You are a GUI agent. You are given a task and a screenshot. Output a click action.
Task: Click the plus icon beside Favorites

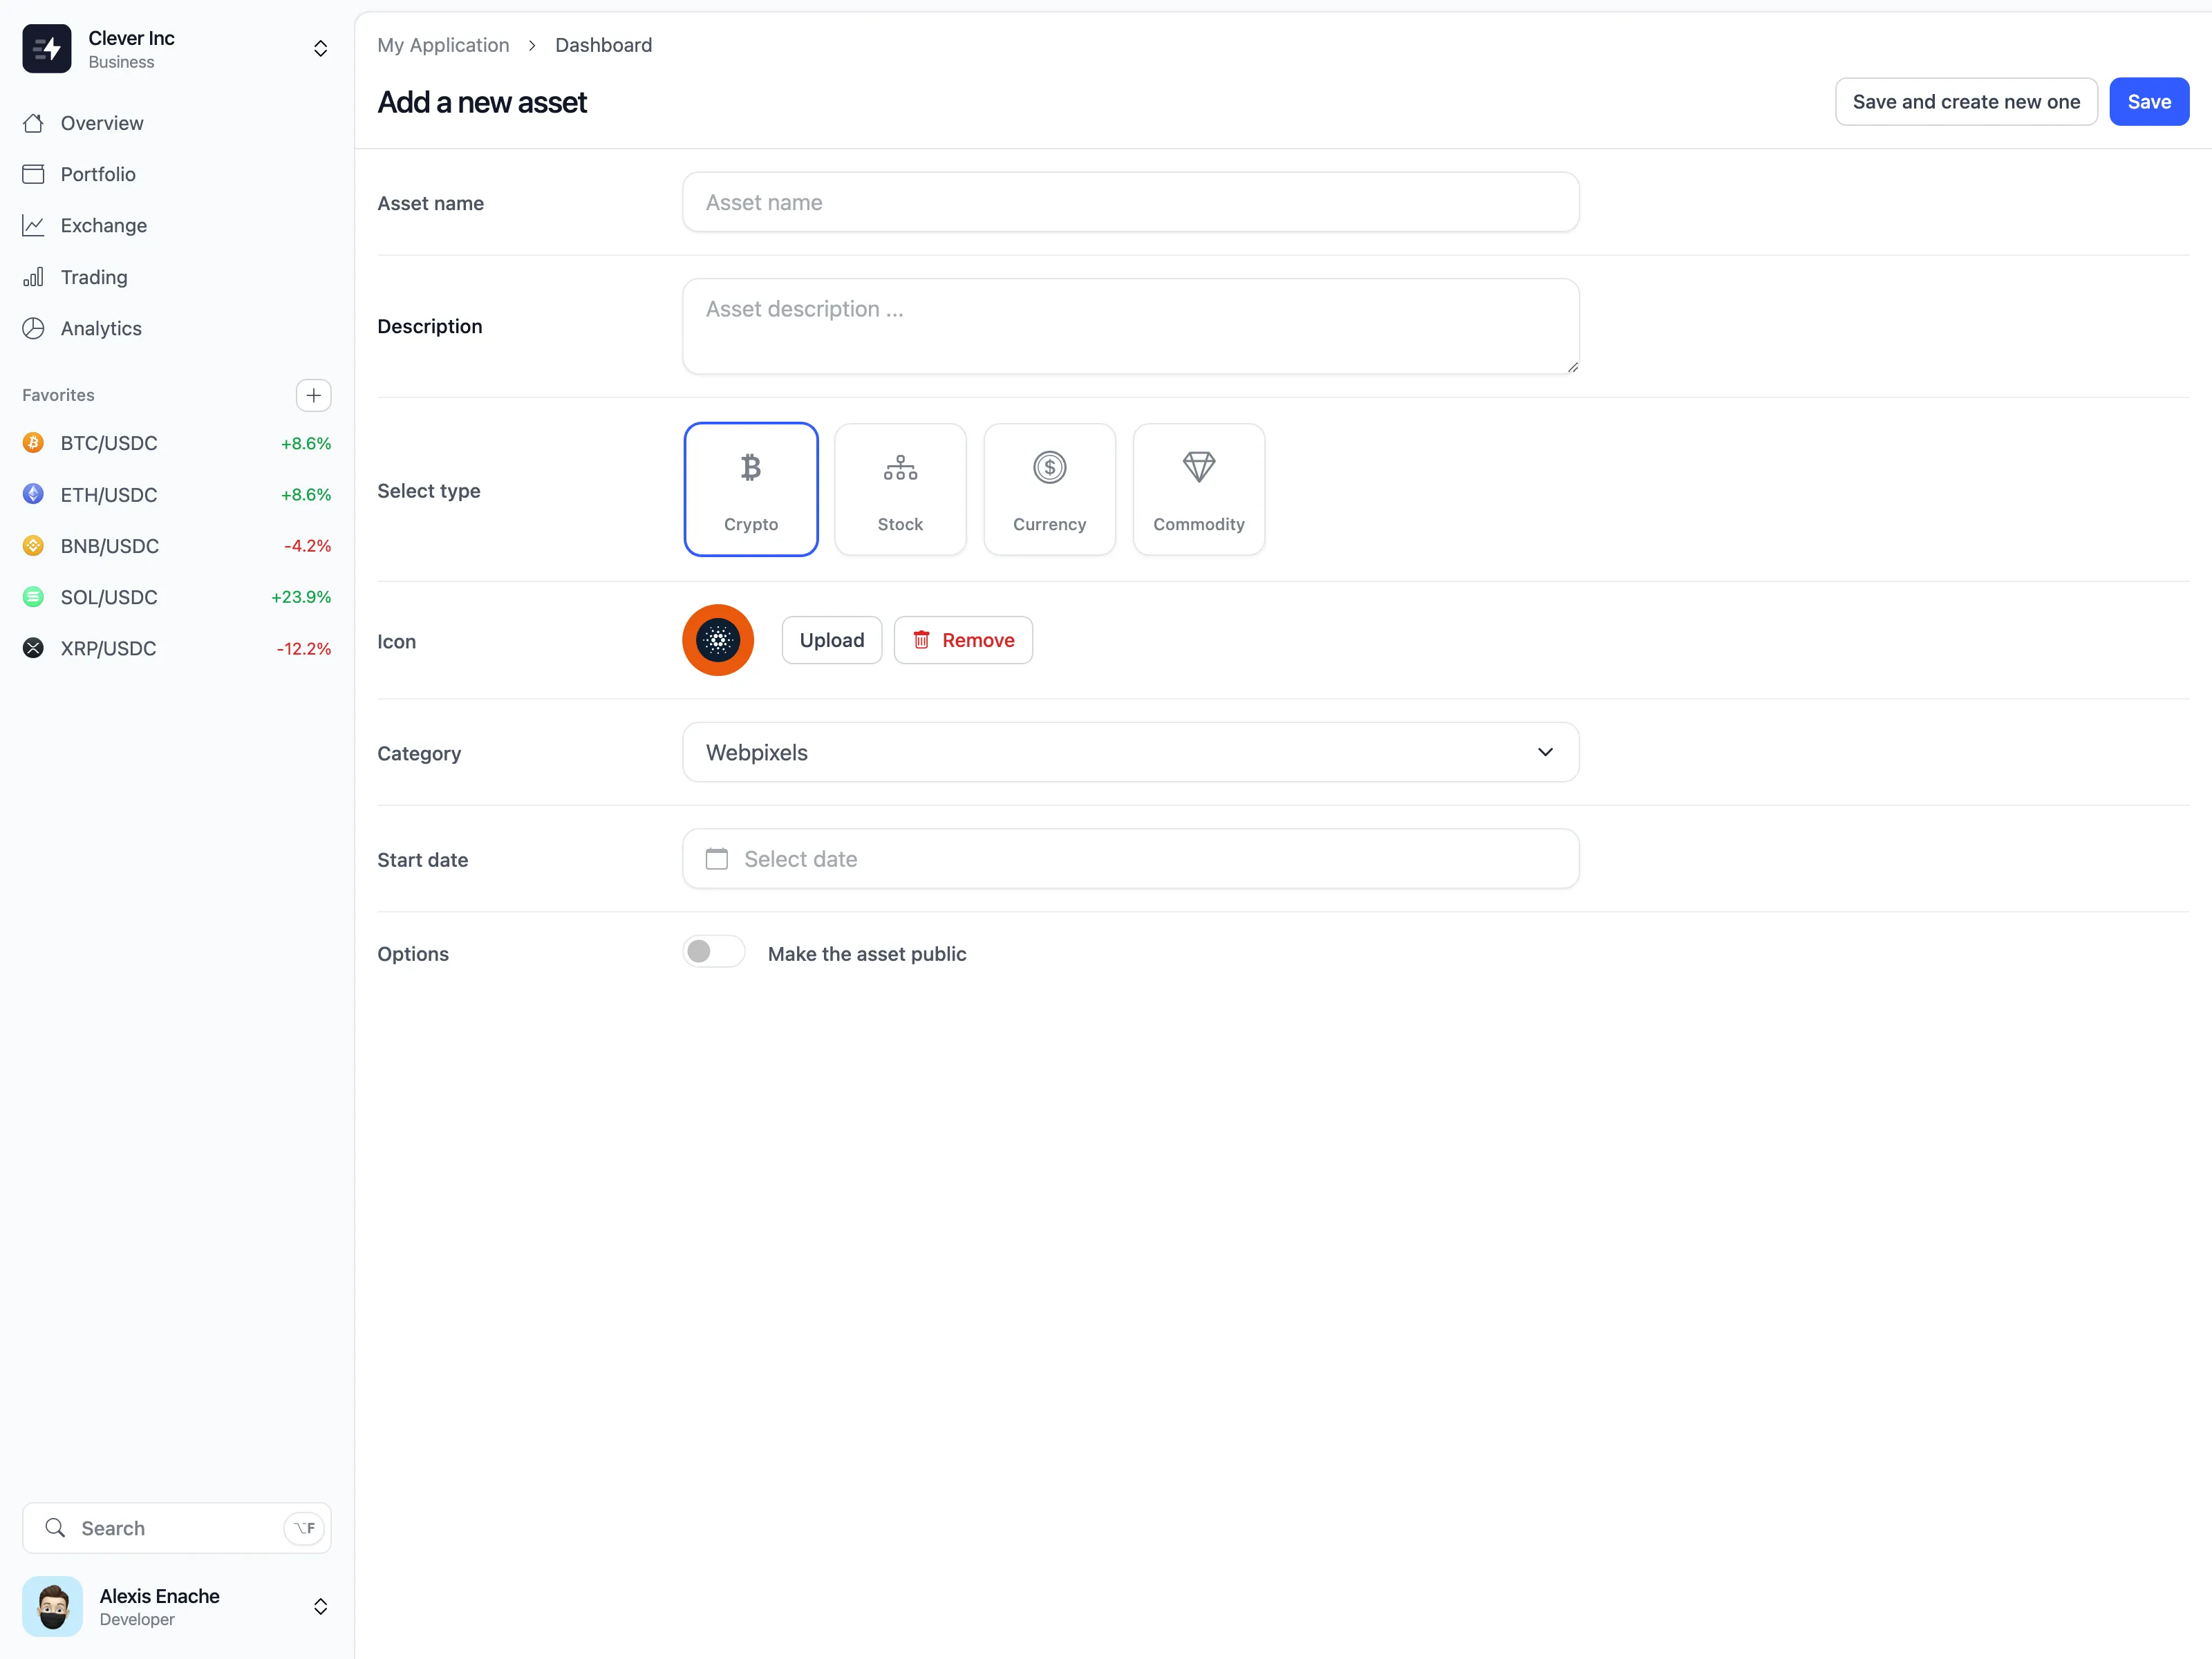(x=313, y=395)
